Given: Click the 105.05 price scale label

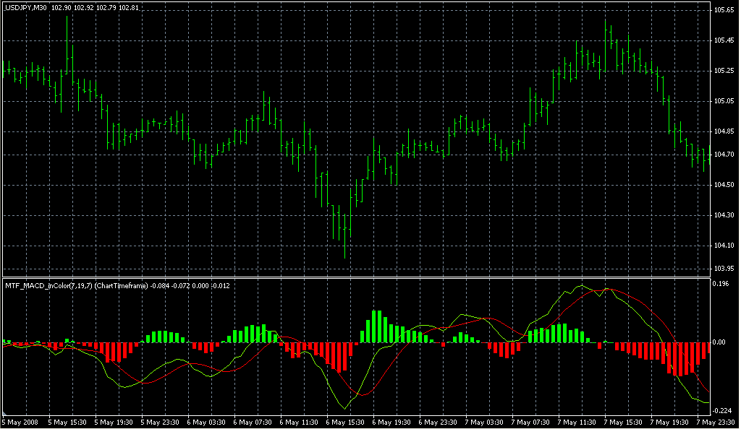Looking at the screenshot, I should (724, 101).
